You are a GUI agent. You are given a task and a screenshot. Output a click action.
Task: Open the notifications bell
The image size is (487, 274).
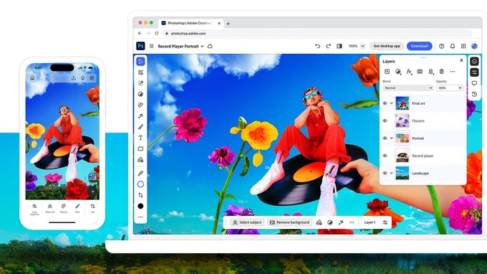pyautogui.click(x=453, y=46)
